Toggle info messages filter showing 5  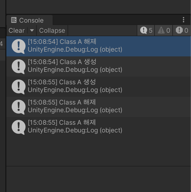146,30
